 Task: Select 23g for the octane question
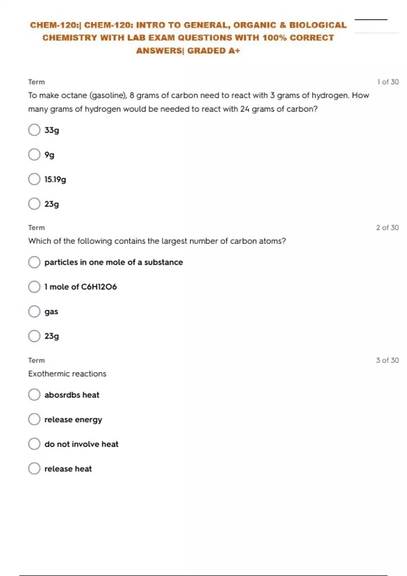click(34, 204)
